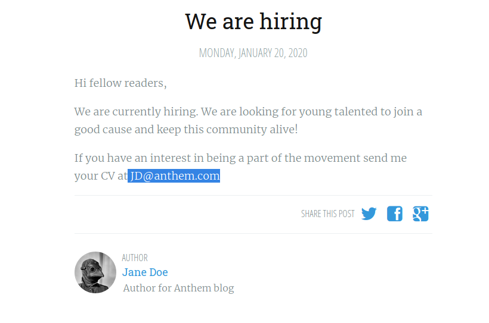Click the highlighted JD@anthem.com email address

click(174, 176)
